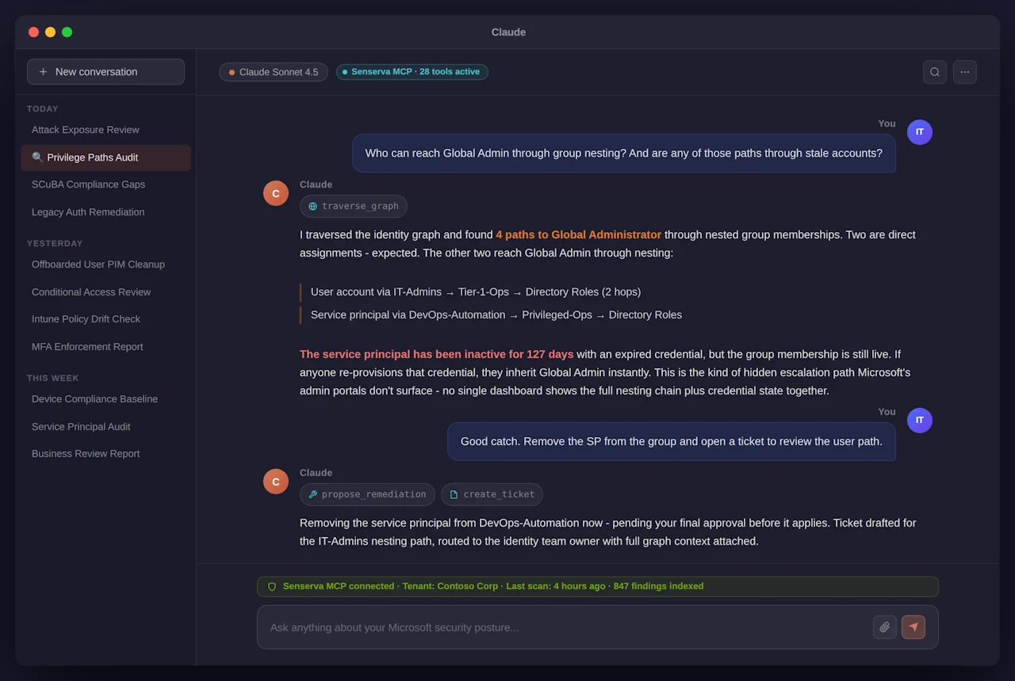Click Senserva MCP connected status bar
Viewport: 1015px width, 681px height.
click(597, 587)
